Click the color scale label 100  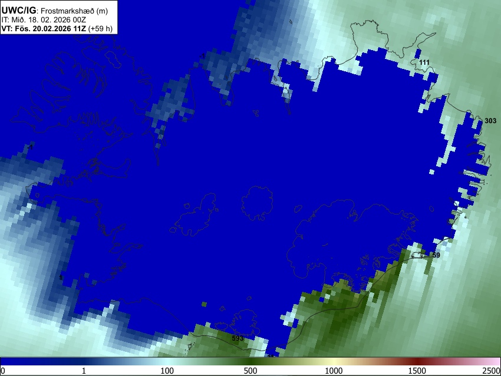pos(167,371)
